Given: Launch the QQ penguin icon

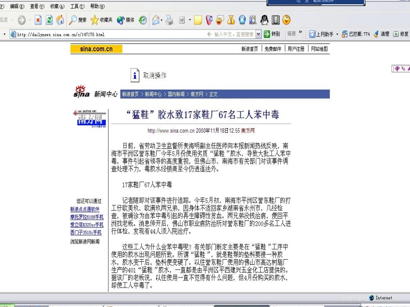Looking at the screenshot, I should click(265, 20).
